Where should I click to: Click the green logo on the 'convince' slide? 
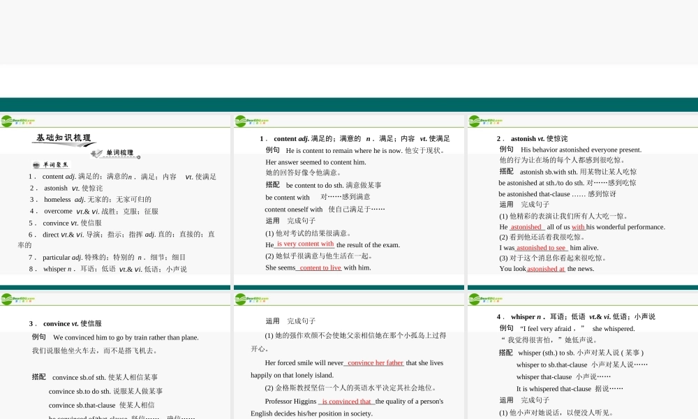pos(18,299)
